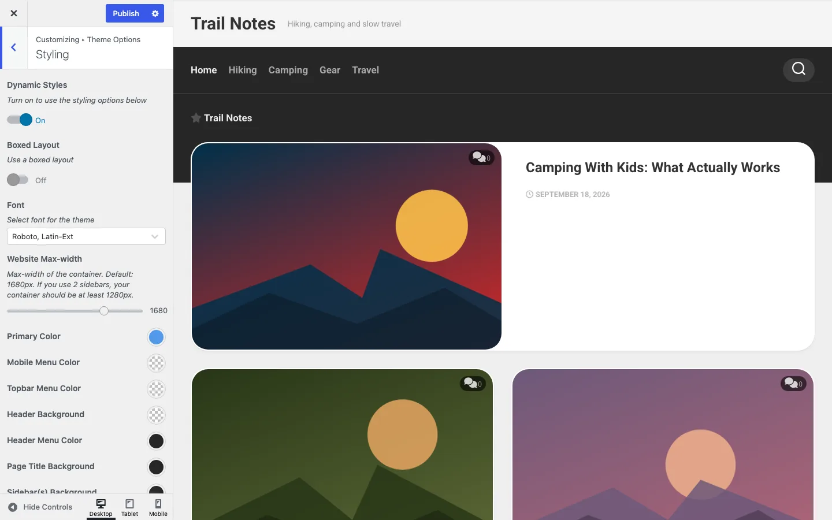Image resolution: width=832 pixels, height=520 pixels.
Task: Choose the Header Background color swatch
Action: pos(156,415)
